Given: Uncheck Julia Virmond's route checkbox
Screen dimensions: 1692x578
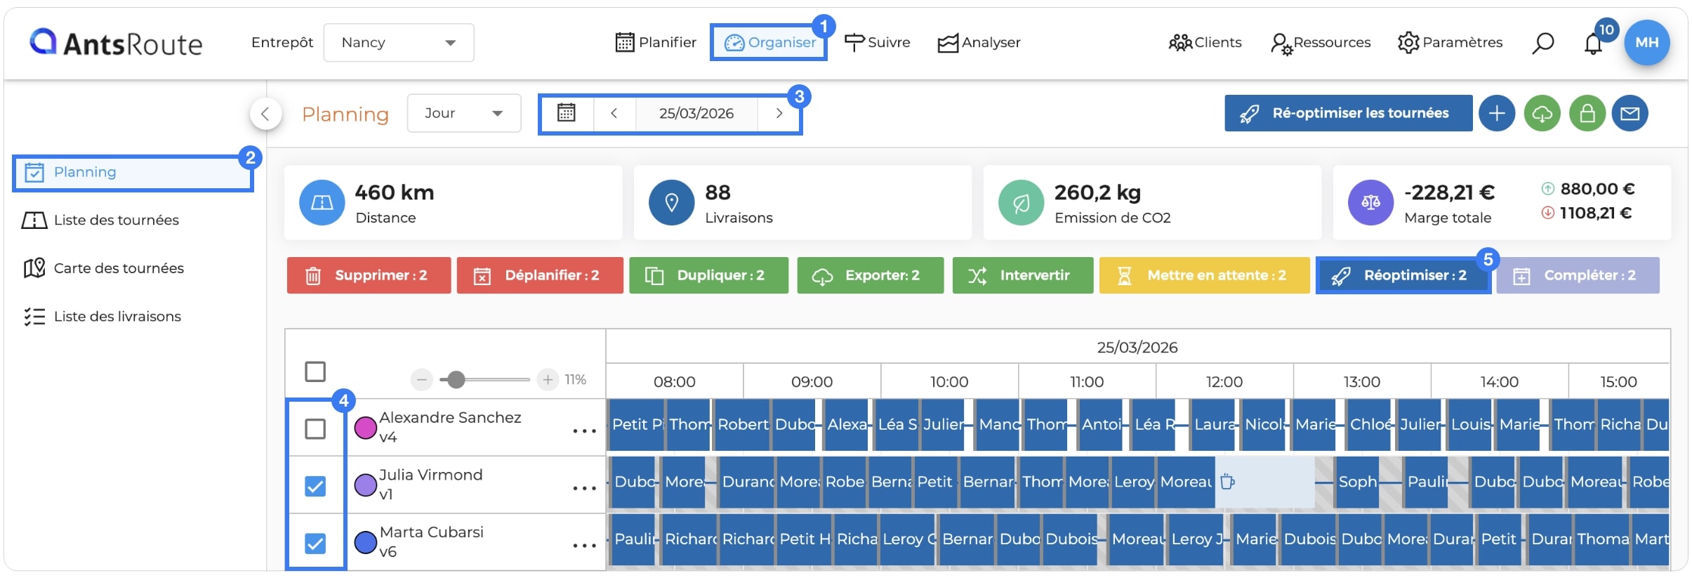Looking at the screenshot, I should click(x=315, y=486).
